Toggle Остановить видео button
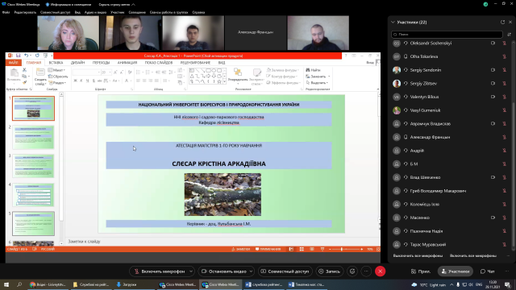Viewport: 516px width, 290px height. tap(223, 271)
